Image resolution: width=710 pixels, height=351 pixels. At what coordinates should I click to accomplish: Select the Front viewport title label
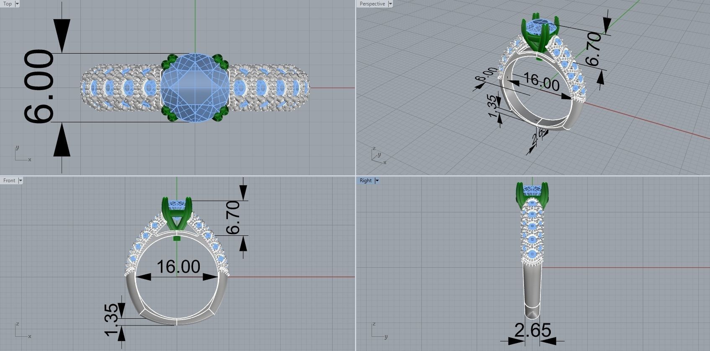9,181
